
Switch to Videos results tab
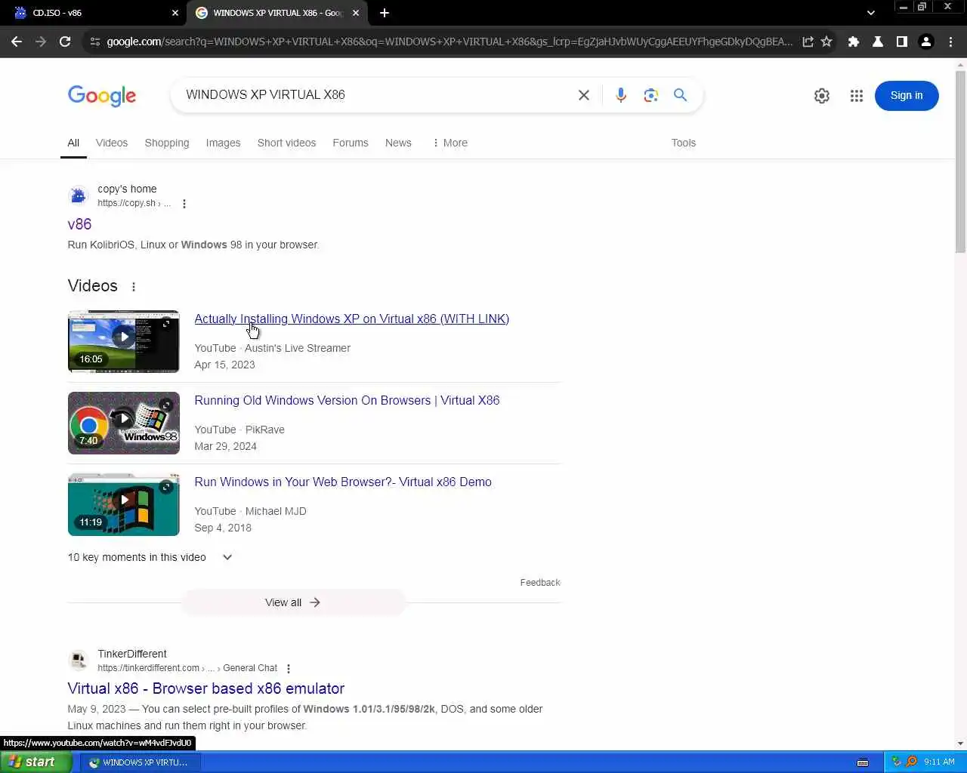pyautogui.click(x=112, y=143)
